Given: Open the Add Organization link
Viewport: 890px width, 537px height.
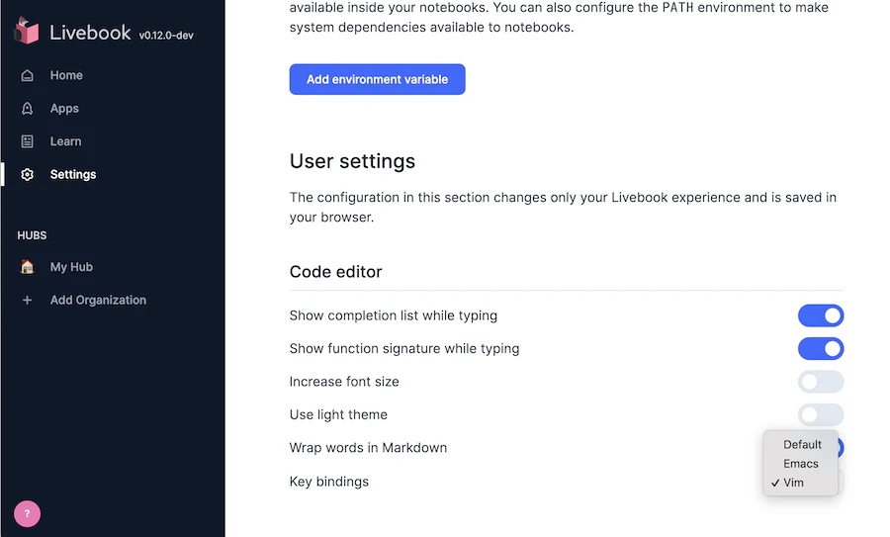Looking at the screenshot, I should pos(98,300).
